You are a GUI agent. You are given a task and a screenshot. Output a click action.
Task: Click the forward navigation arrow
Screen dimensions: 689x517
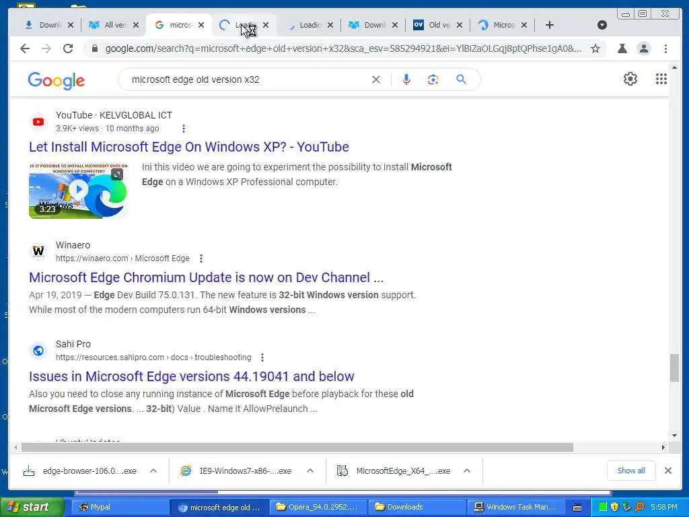46,48
